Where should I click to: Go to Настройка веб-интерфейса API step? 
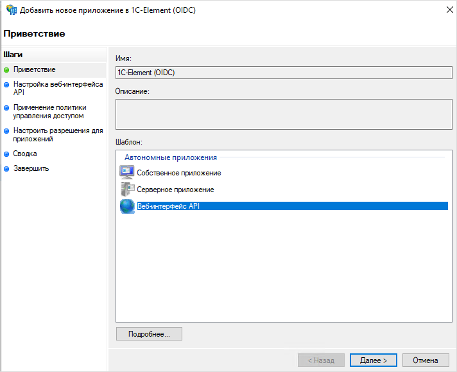[x=58, y=88]
